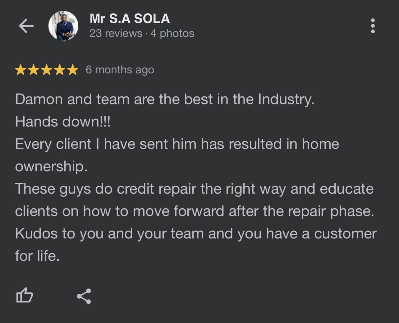Click the fifth yellow rating star

click(73, 70)
